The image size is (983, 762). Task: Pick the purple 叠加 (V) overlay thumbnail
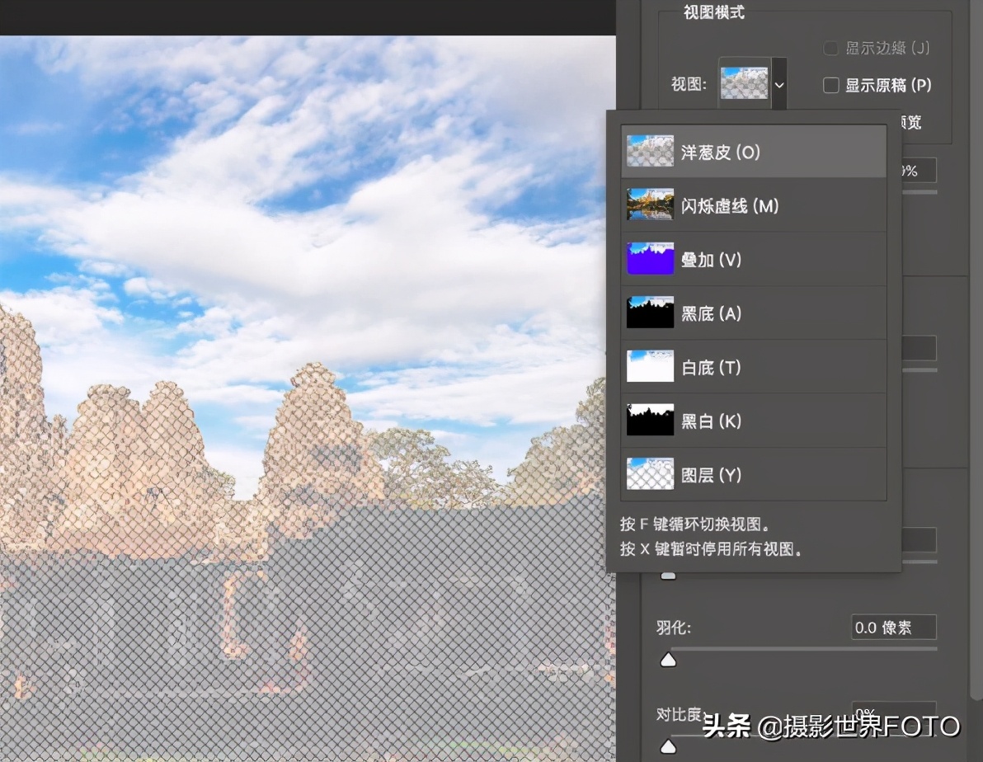(650, 260)
